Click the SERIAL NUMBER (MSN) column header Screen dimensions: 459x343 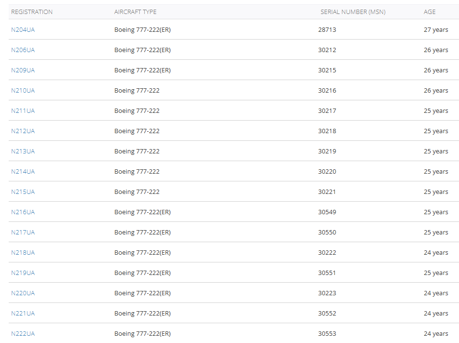pos(353,12)
